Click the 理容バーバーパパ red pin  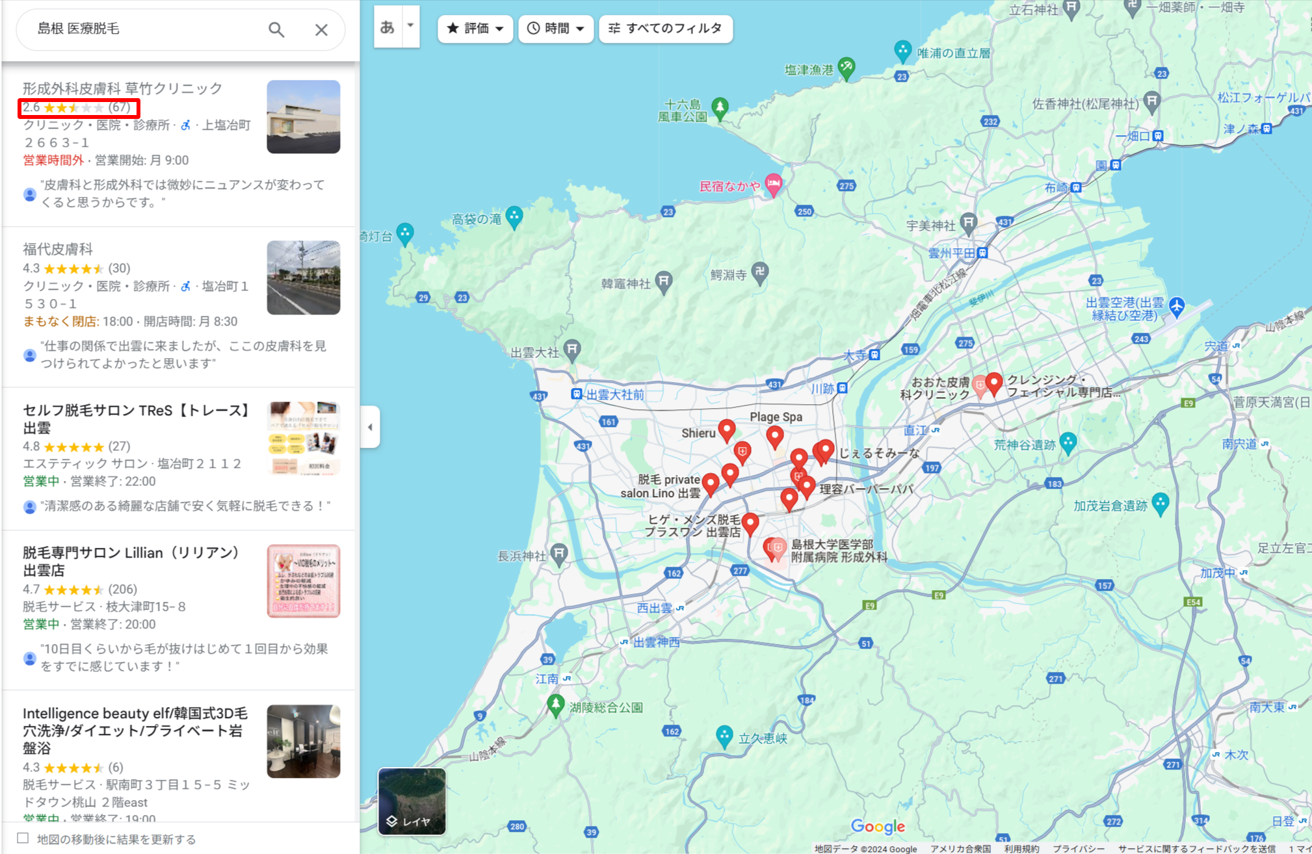807,487
